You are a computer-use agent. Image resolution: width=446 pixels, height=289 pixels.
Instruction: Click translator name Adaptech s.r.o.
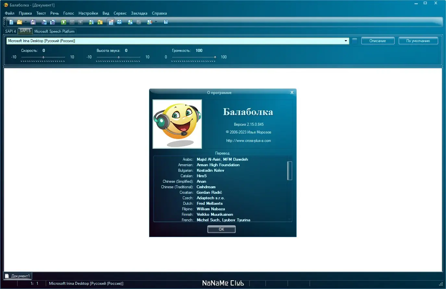coord(211,198)
